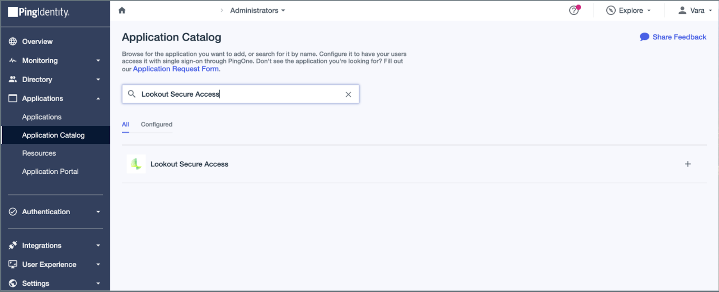Screen dimensions: 719x292
Task: Click the Overview globe icon
Action: tap(13, 41)
